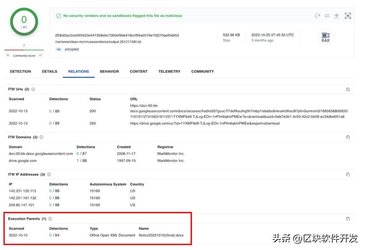Open the Notic(20221010)(final).docx parent file
The image size is (365, 250).
tap(161, 235)
